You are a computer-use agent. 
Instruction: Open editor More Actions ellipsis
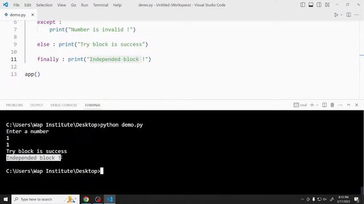pyautogui.click(x=357, y=15)
